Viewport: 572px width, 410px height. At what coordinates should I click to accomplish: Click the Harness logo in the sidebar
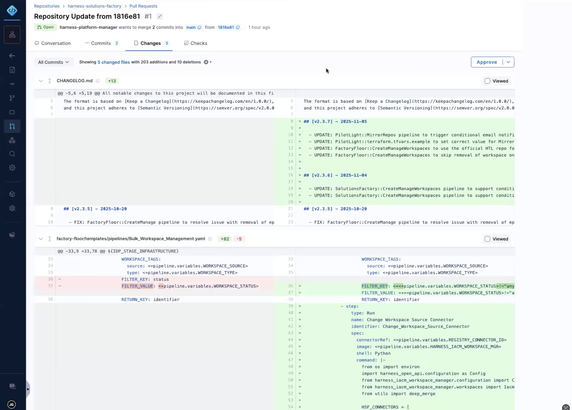(x=12, y=11)
